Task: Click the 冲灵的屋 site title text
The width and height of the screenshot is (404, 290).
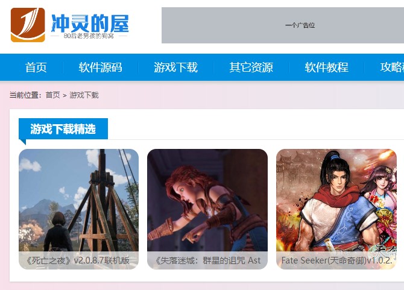Action: [x=90, y=23]
